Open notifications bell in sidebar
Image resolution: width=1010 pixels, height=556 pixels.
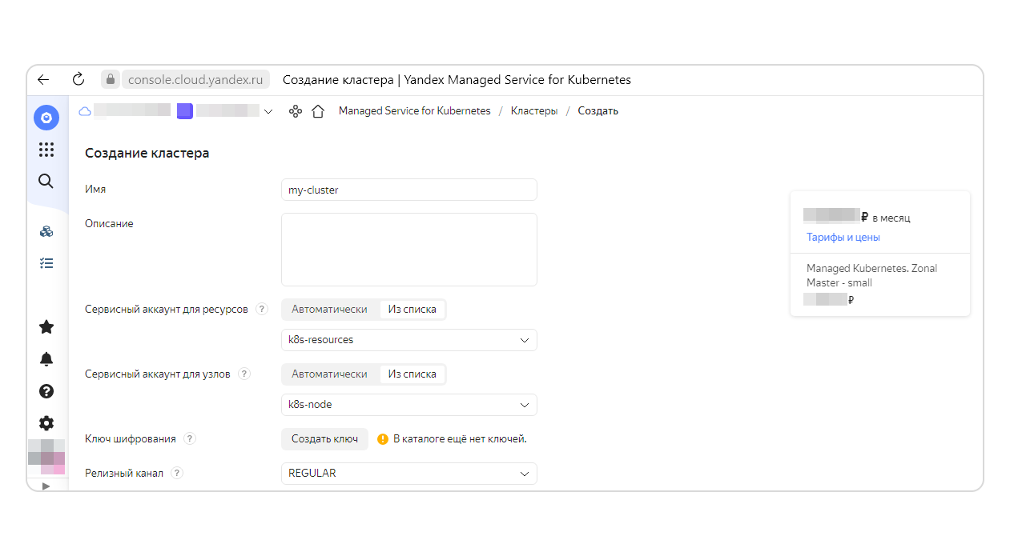[46, 359]
